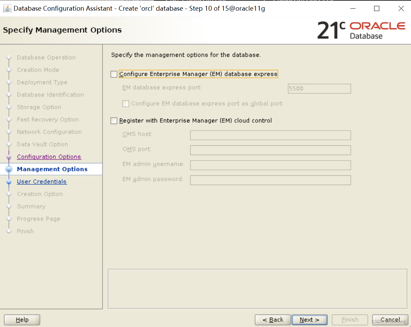The height and width of the screenshot is (327, 411).
Task: Click the Data Vault Option step label
Action: (42, 144)
